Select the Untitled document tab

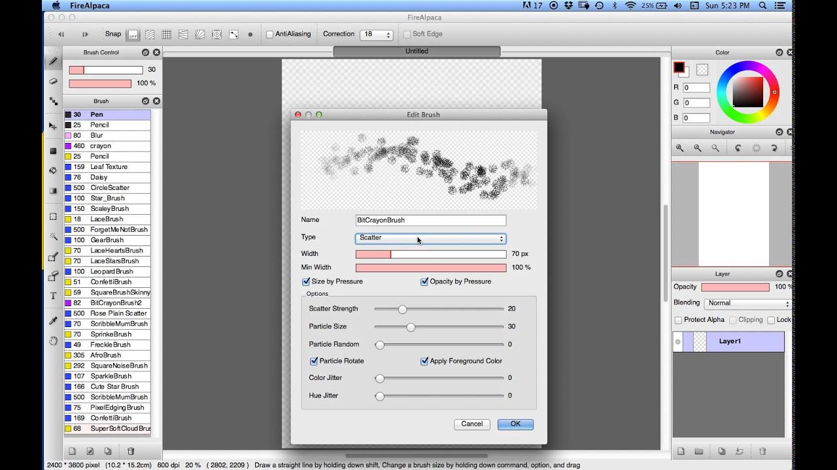(x=417, y=51)
